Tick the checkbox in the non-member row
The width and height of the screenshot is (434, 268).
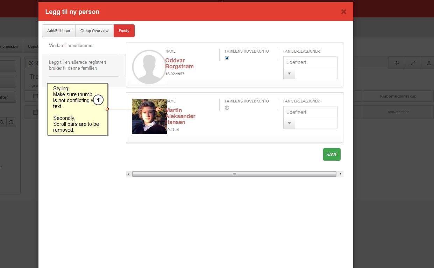tap(35, 112)
